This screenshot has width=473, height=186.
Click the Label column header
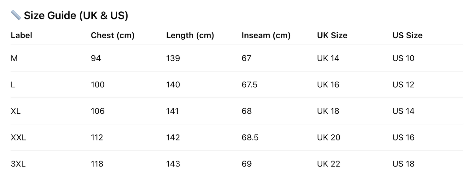click(x=21, y=36)
